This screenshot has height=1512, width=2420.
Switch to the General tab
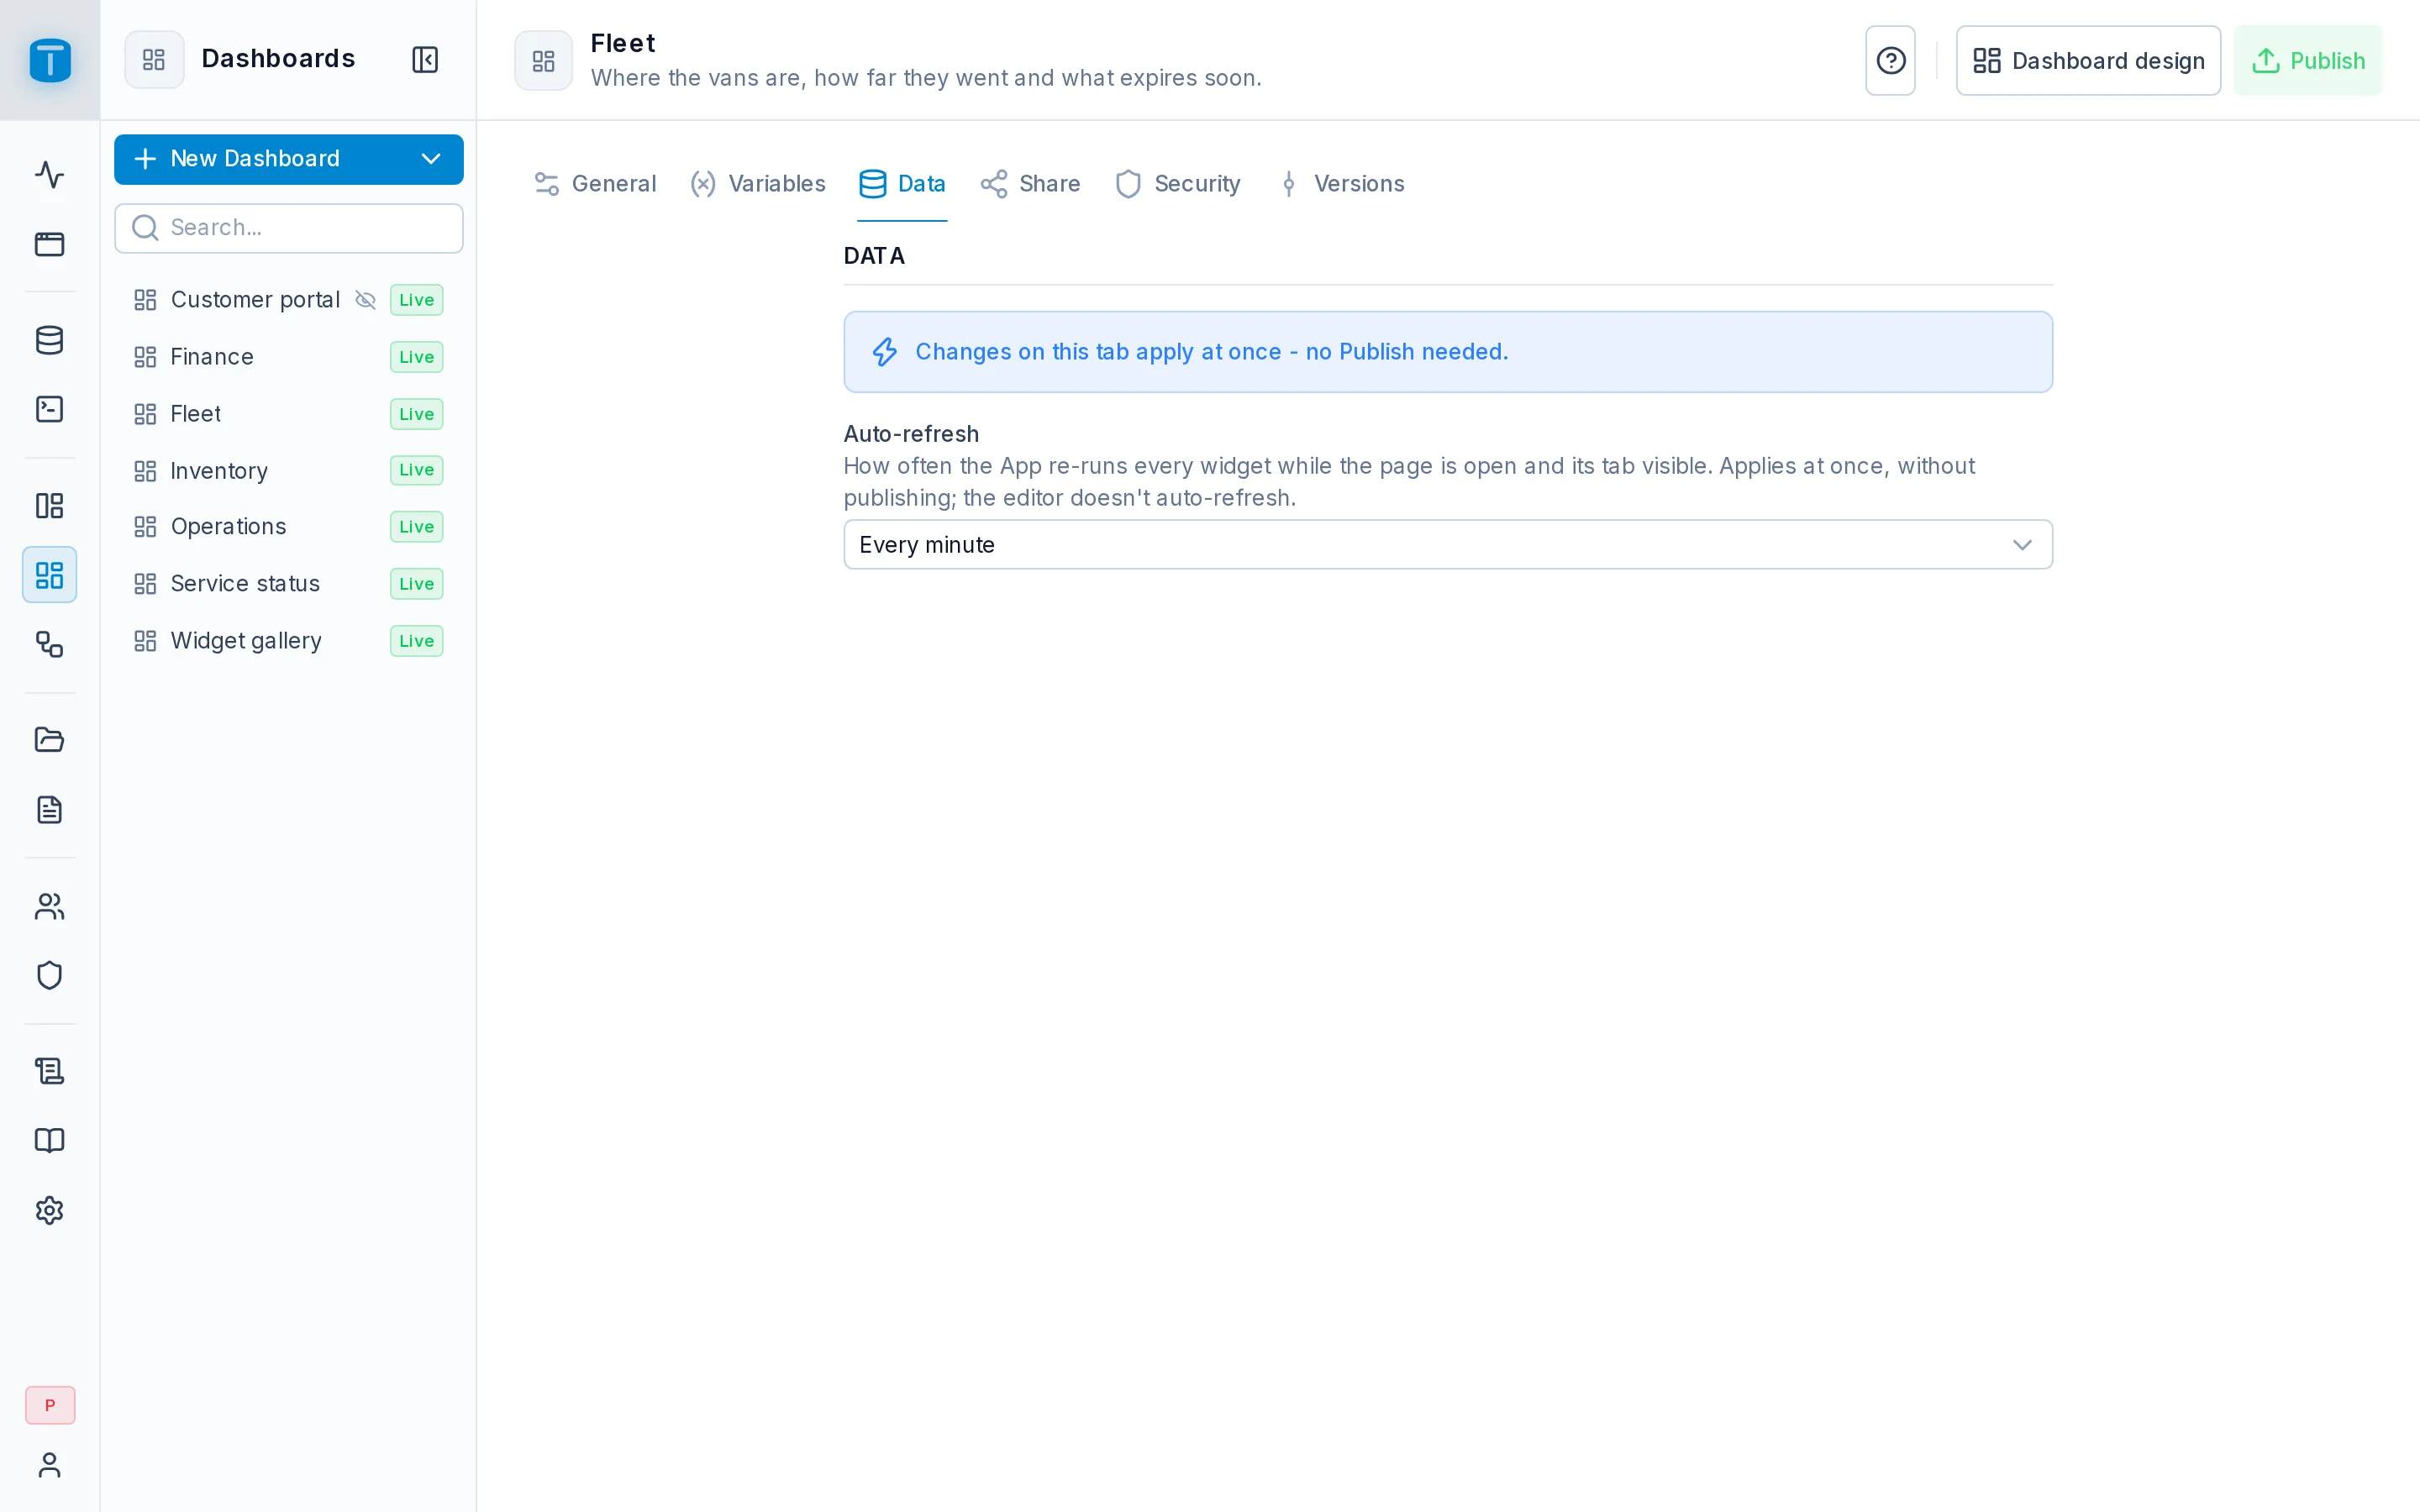[x=596, y=184]
